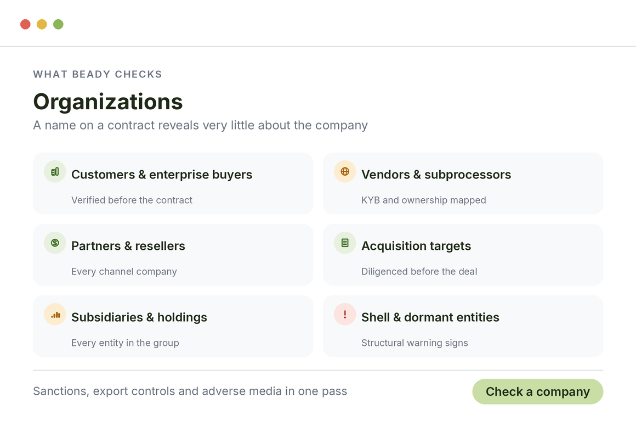Click the bar chart icon beside Subsidiaries & holdings
The image size is (636, 437).
pos(55,315)
